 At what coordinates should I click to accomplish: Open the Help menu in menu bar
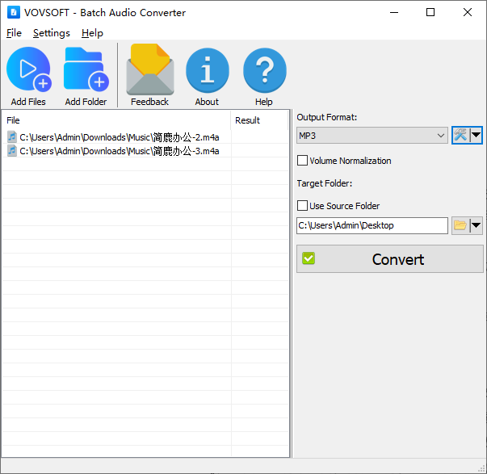pos(92,33)
